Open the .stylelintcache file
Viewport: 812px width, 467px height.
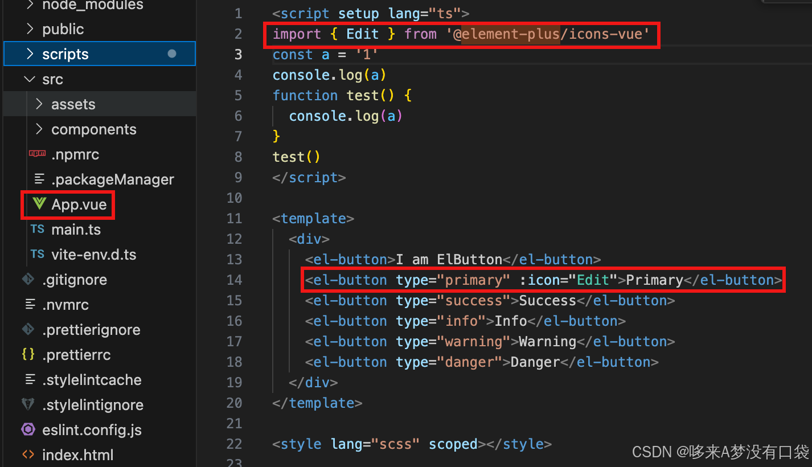[x=92, y=380]
